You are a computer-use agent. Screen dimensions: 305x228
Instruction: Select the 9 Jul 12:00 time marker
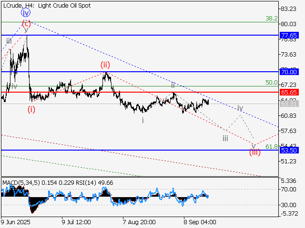click(77, 222)
